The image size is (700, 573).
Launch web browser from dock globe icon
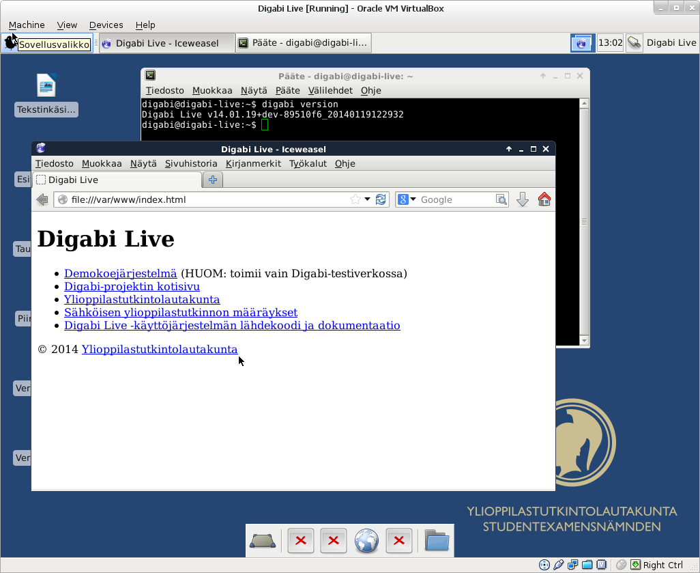point(366,541)
